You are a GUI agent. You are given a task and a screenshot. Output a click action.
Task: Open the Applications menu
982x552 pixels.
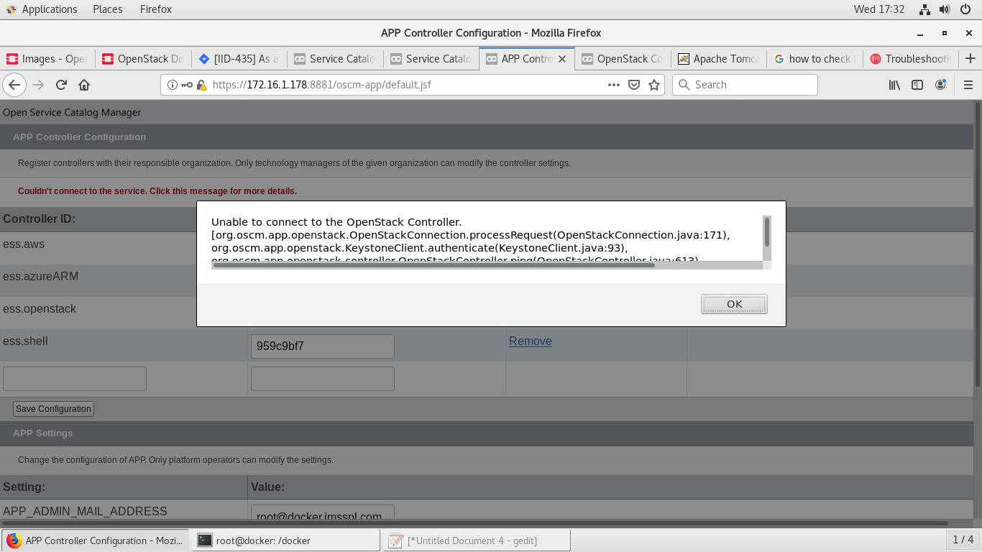(50, 9)
